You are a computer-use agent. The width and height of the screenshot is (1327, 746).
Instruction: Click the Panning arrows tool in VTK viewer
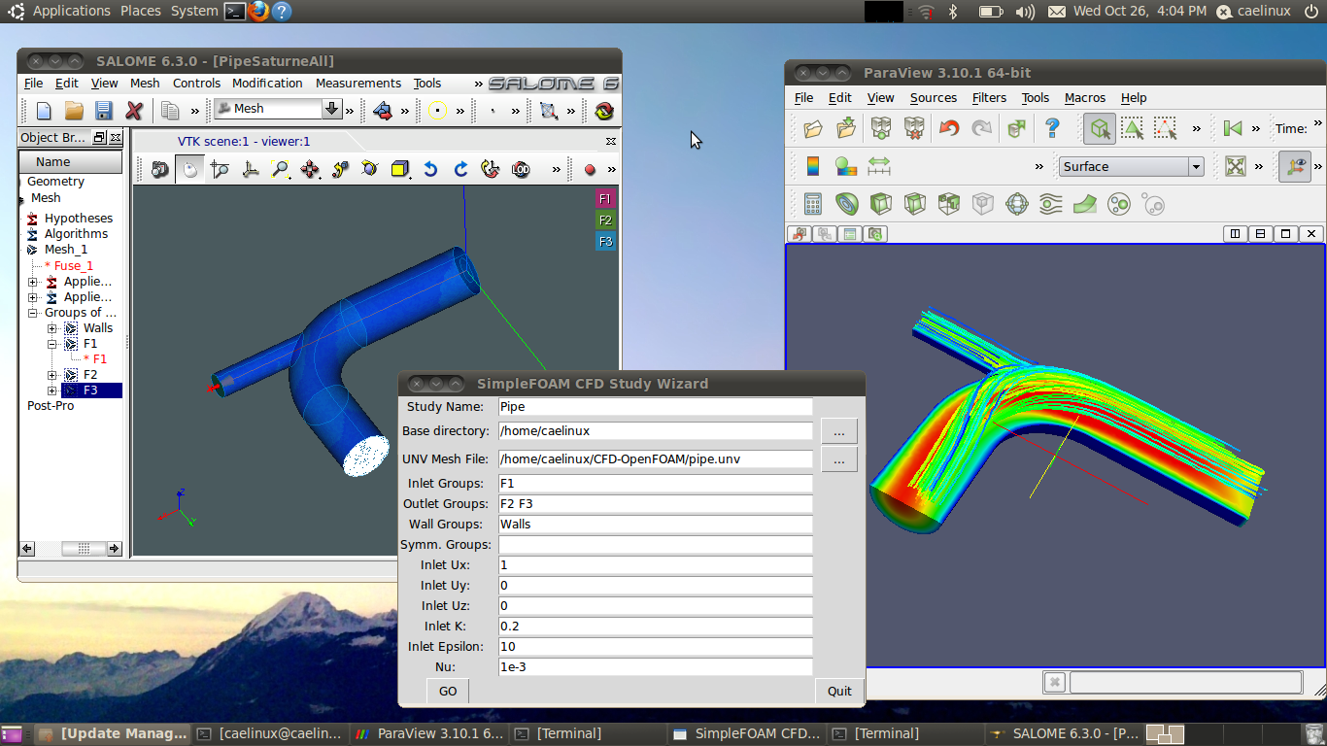click(x=310, y=170)
